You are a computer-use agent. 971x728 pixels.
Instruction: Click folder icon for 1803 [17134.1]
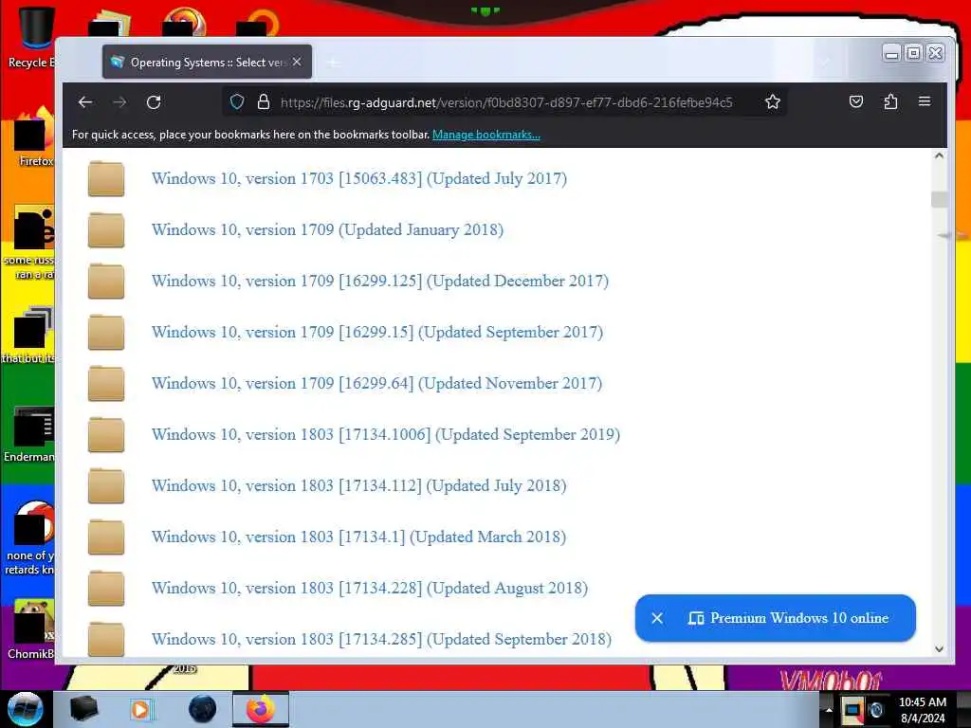[x=106, y=537]
